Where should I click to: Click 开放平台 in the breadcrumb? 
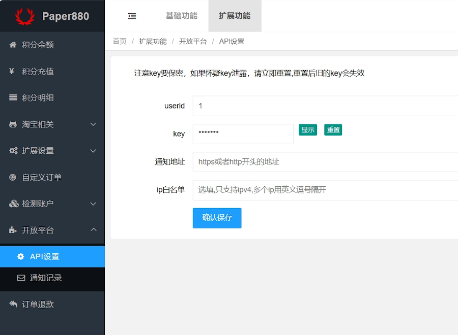(x=193, y=41)
